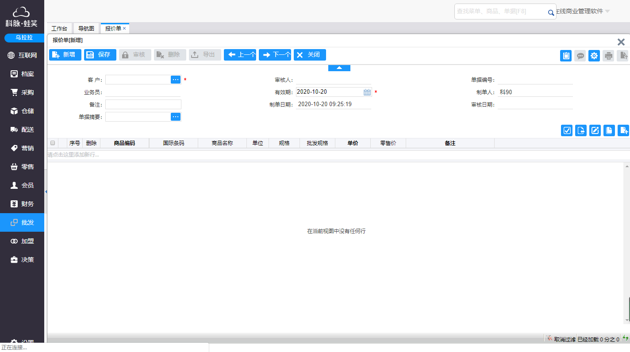This screenshot has width=630, height=352.
Task: Focus the 备注 input field
Action: [143, 104]
